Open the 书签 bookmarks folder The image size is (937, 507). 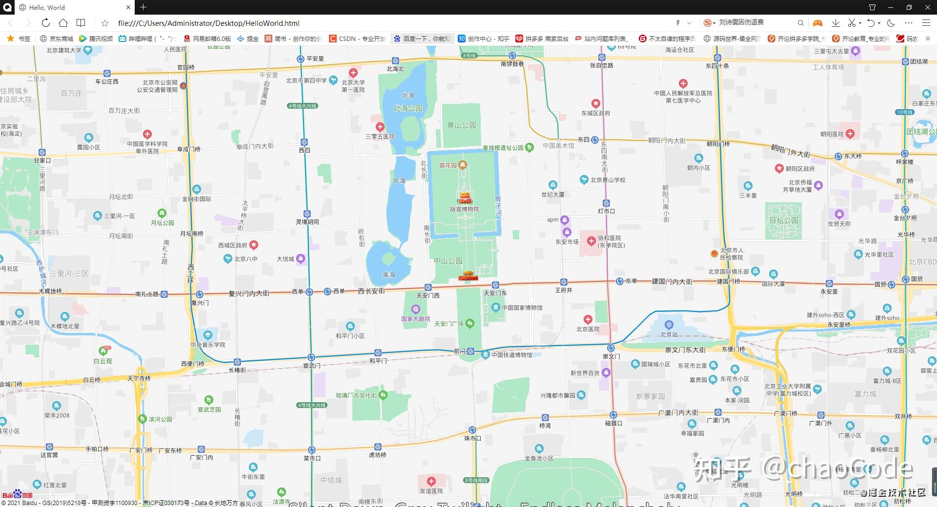19,39
